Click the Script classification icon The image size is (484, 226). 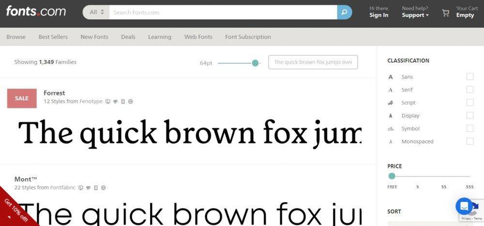point(391,103)
